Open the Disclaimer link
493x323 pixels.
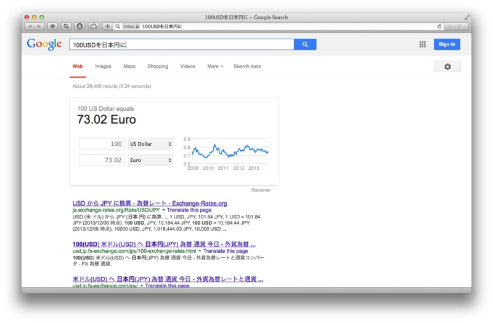click(x=261, y=190)
